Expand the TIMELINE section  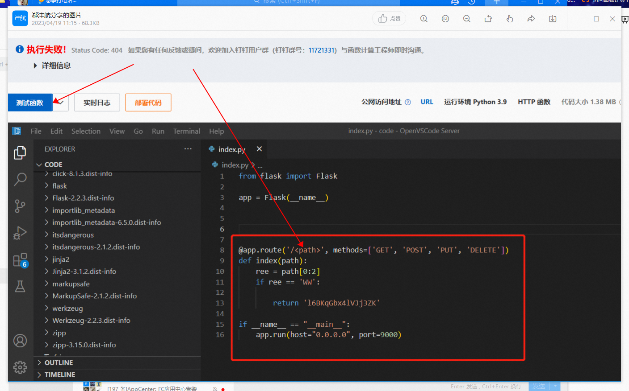tap(117, 375)
